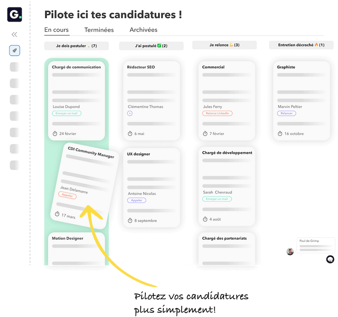
Task: Click the plus icon under Clémentine Thomas
Action: pyautogui.click(x=130, y=113)
